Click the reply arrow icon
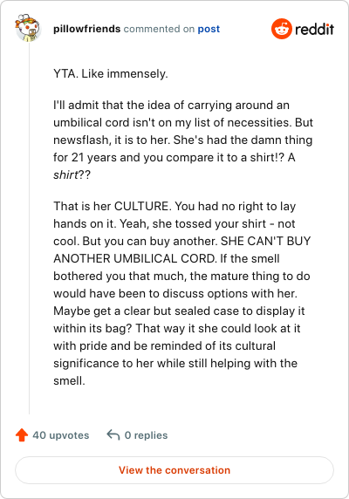349x499 pixels. (113, 434)
